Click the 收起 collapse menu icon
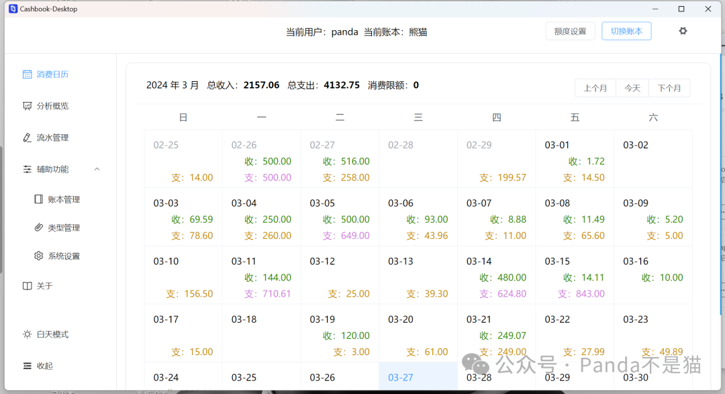The height and width of the screenshot is (394, 725). pos(28,366)
